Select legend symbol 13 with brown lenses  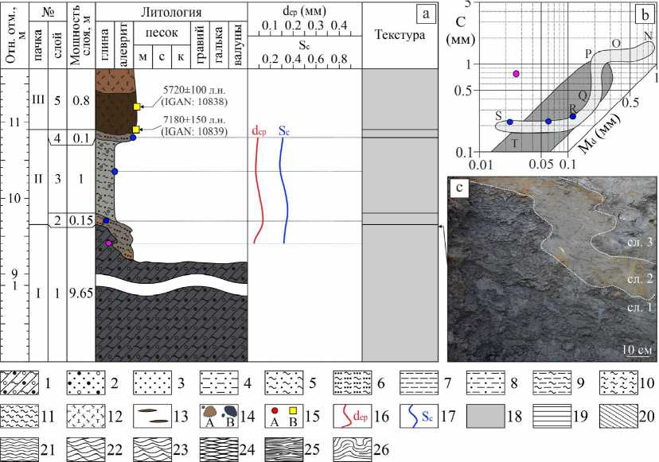152,416
